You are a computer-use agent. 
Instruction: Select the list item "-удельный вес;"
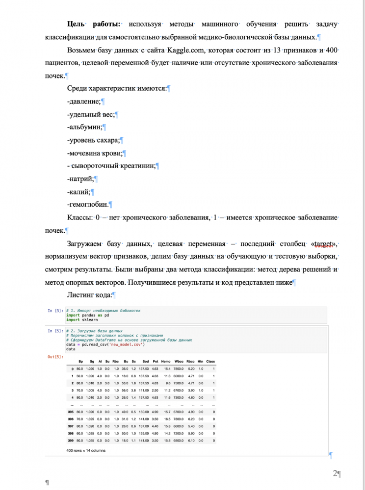click(91, 114)
